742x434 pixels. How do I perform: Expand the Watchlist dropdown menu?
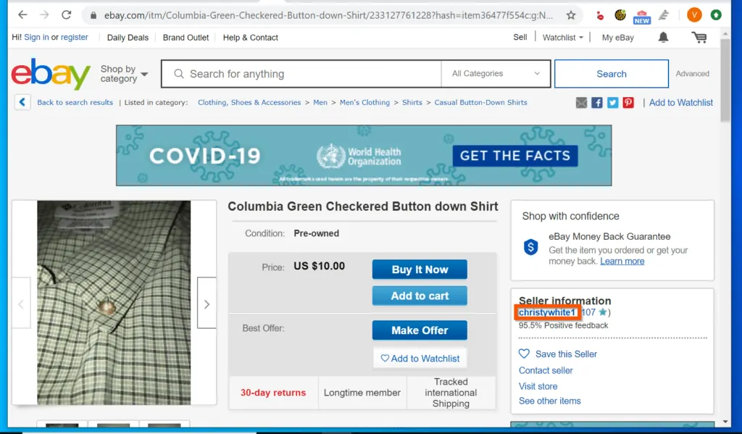pos(562,38)
